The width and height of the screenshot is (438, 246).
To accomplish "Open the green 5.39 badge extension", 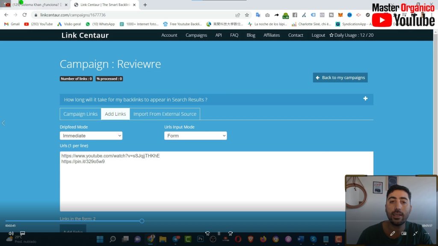I will click(285, 15).
